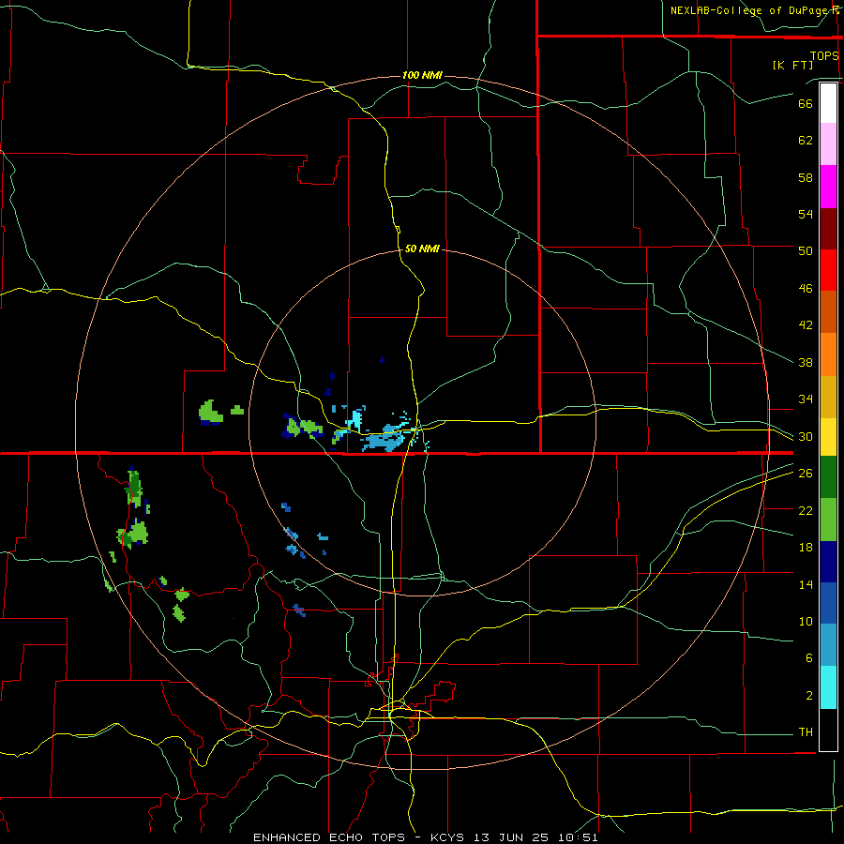Click the 100 NMI range ring label
Viewport: 844px width, 844px height.
click(x=422, y=75)
